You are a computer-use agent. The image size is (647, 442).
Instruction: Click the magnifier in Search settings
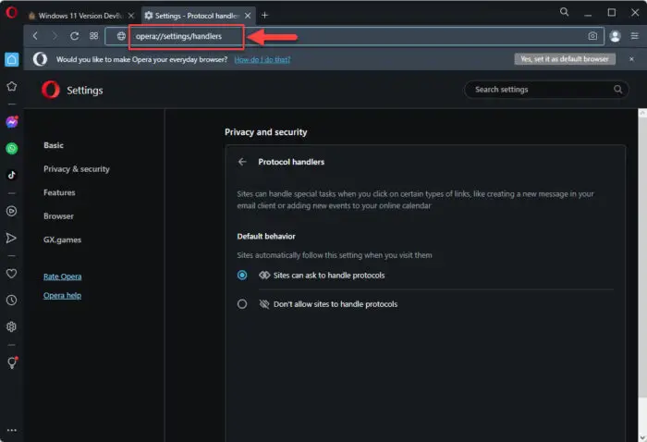pos(617,89)
